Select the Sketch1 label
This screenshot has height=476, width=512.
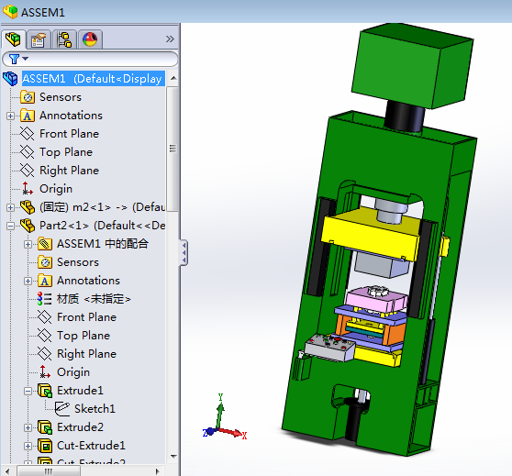(x=95, y=409)
